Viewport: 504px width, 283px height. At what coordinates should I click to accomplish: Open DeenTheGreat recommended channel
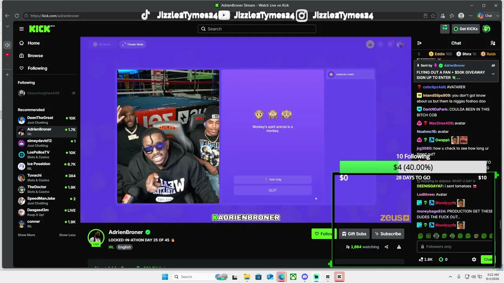tap(46, 120)
